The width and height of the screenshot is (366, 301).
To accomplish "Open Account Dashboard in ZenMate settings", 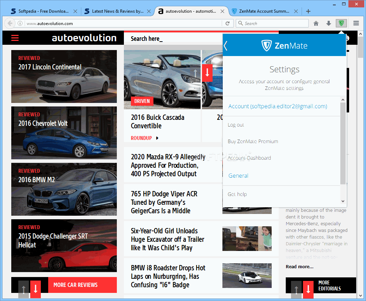I will (x=249, y=158).
